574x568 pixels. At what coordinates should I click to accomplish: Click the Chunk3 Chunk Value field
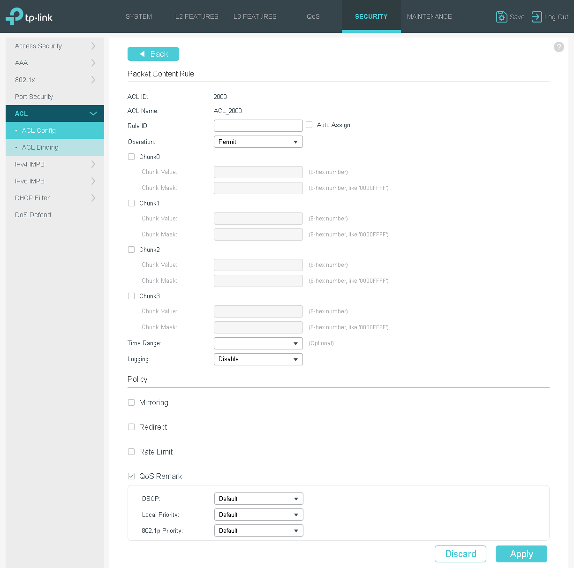coord(258,311)
